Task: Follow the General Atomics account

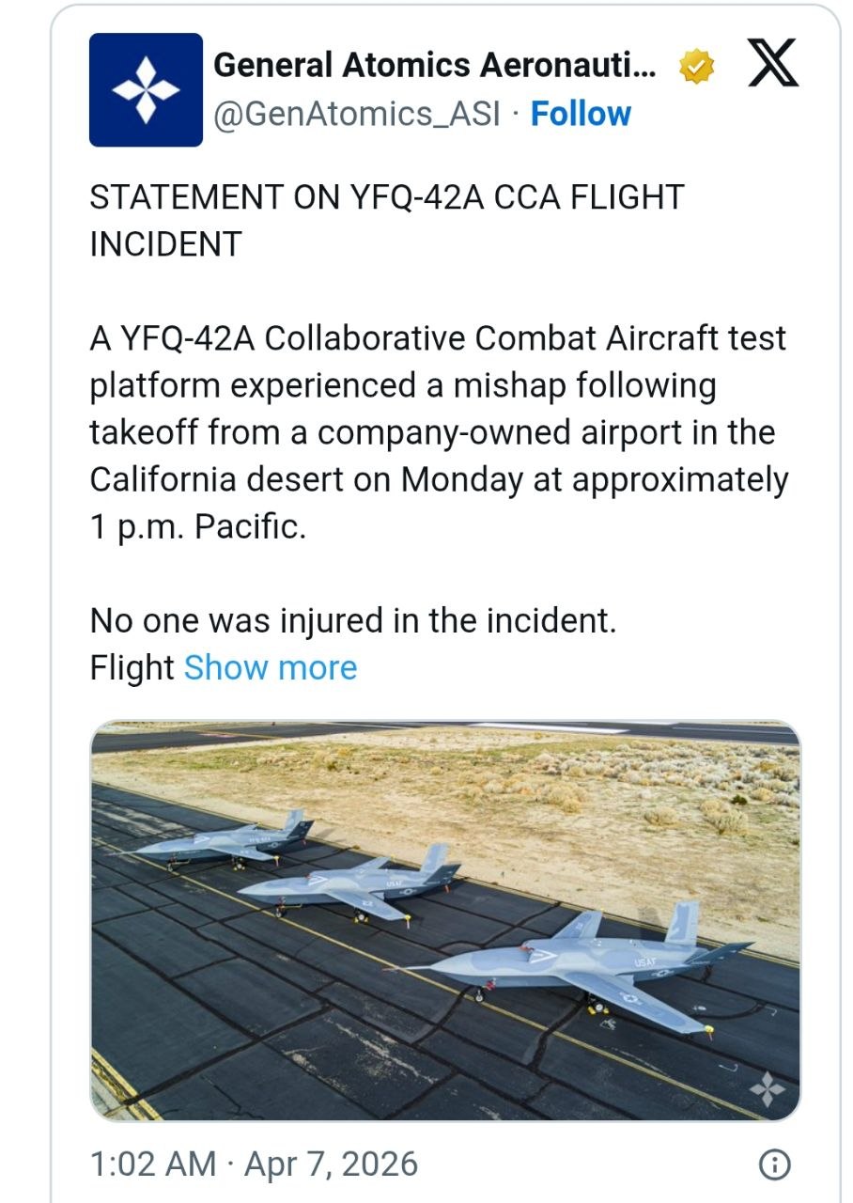Action: 581,115
